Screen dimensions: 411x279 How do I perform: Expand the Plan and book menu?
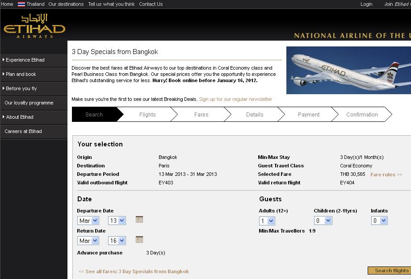[34, 74]
